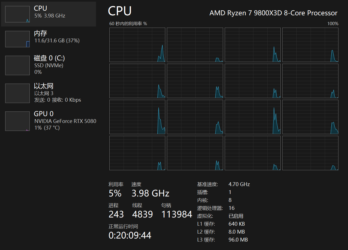Click the 基准速度 4.70 GHz value
The image size is (348, 250).
click(239, 184)
